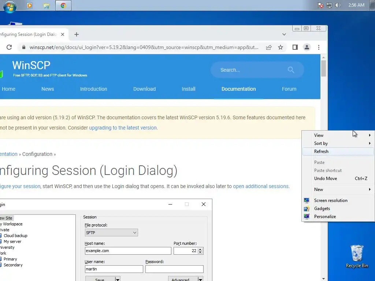Choose Refresh from the desktop context menu

click(x=338, y=151)
